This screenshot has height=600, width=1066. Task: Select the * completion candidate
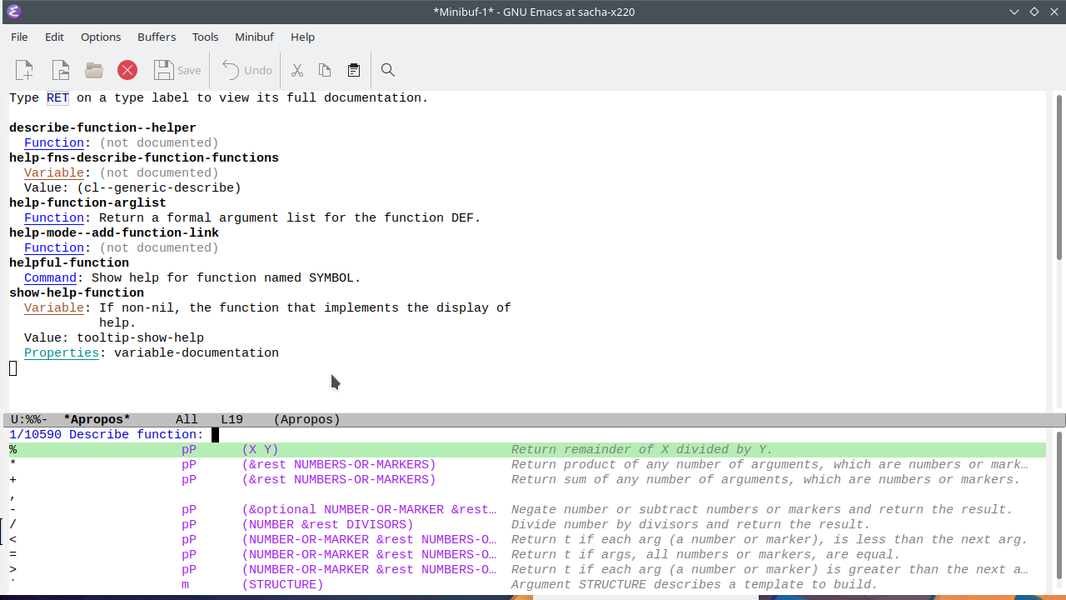point(527,464)
